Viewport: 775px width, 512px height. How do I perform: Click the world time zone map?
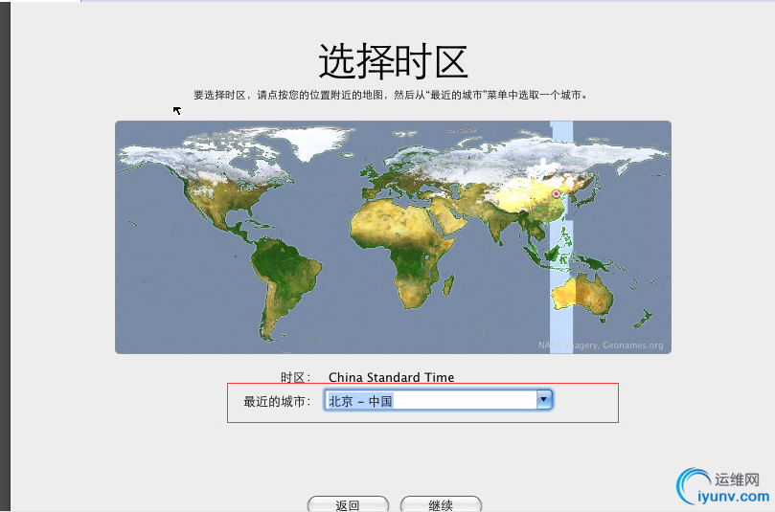click(393, 237)
